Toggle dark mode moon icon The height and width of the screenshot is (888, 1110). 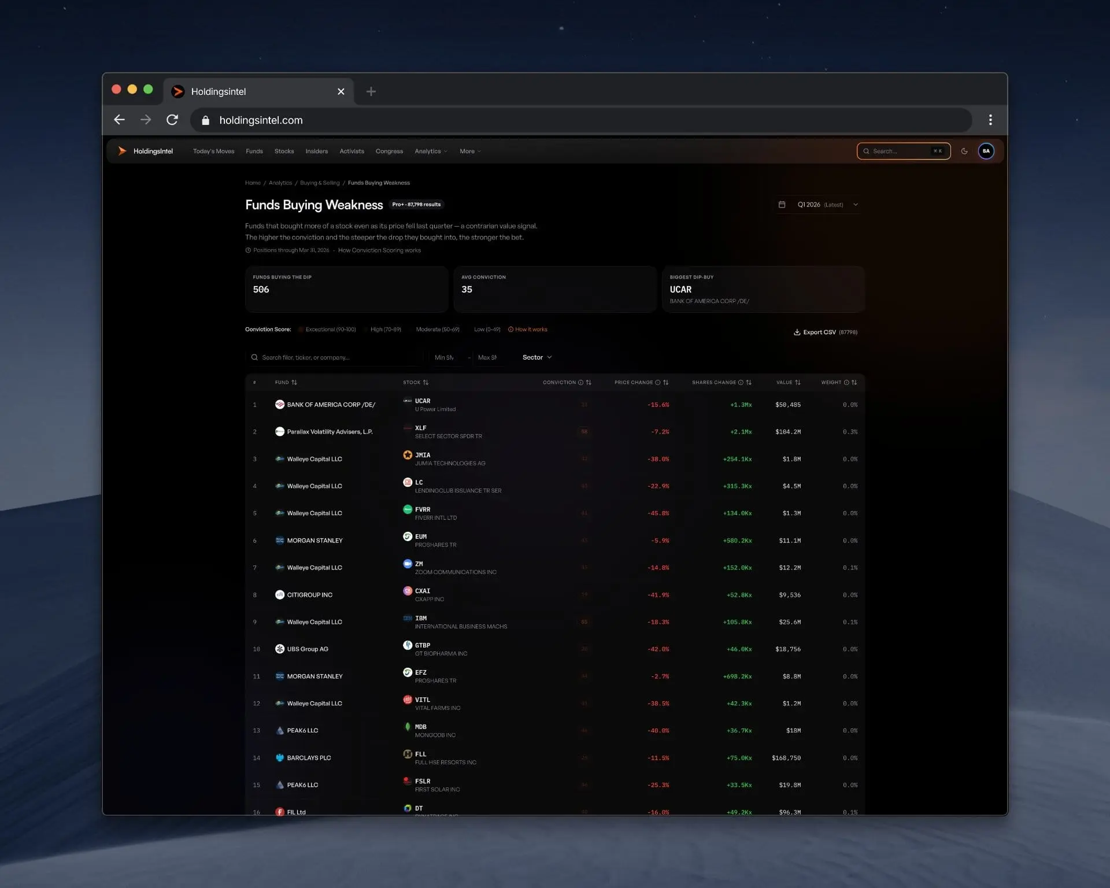click(964, 151)
